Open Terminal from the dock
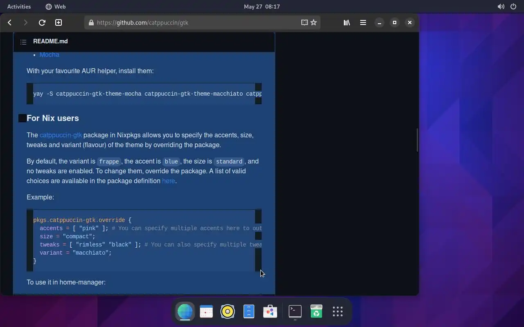The image size is (524, 327). [x=295, y=312]
